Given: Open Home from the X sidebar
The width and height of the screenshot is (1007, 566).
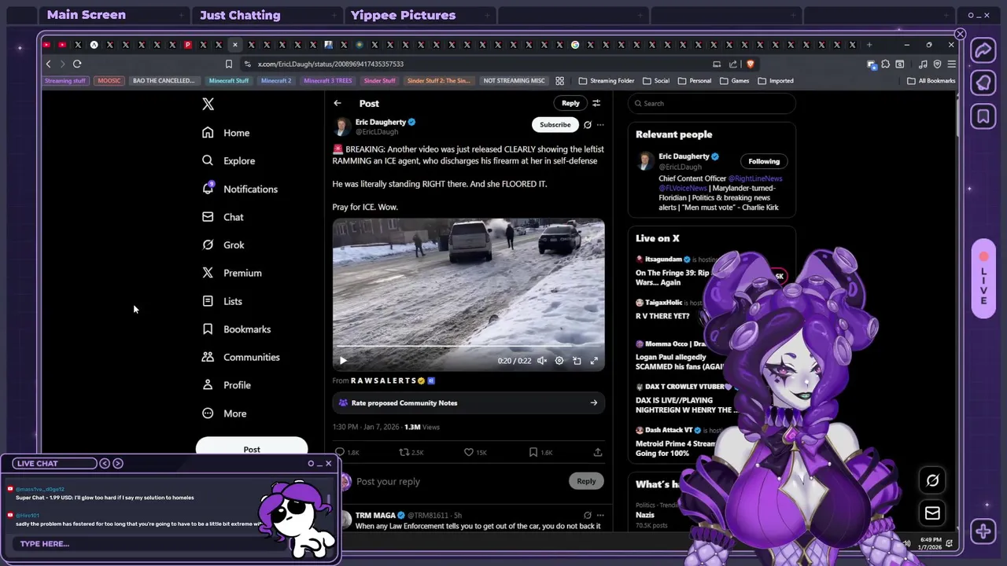Looking at the screenshot, I should point(226,133).
